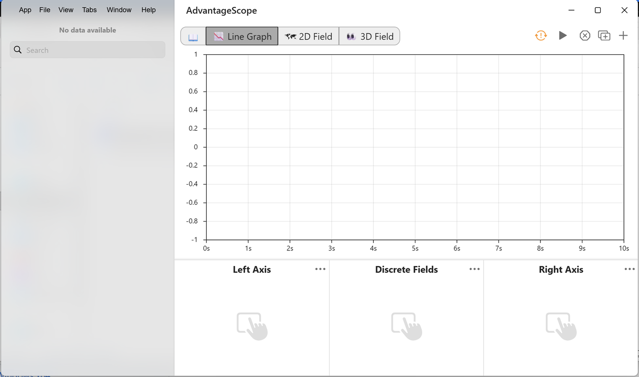Click the -0.6 value on vertical axis

point(192,202)
